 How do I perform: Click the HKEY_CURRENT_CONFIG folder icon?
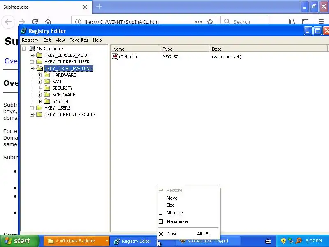[39, 114]
